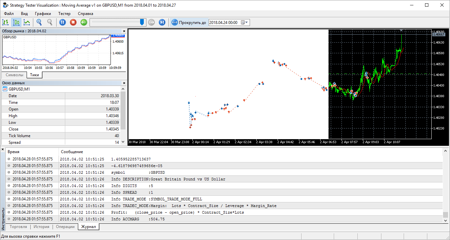Image resolution: width=450 pixels, height=240 pixels.
Task: Zoom in on the chart
Action: 39,22
